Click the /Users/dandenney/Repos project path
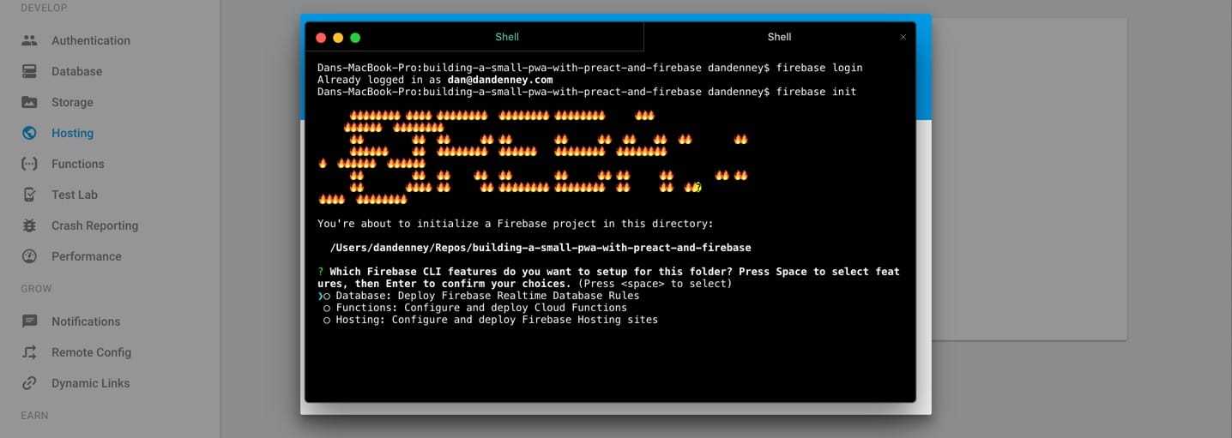This screenshot has width=1232, height=438. [541, 248]
